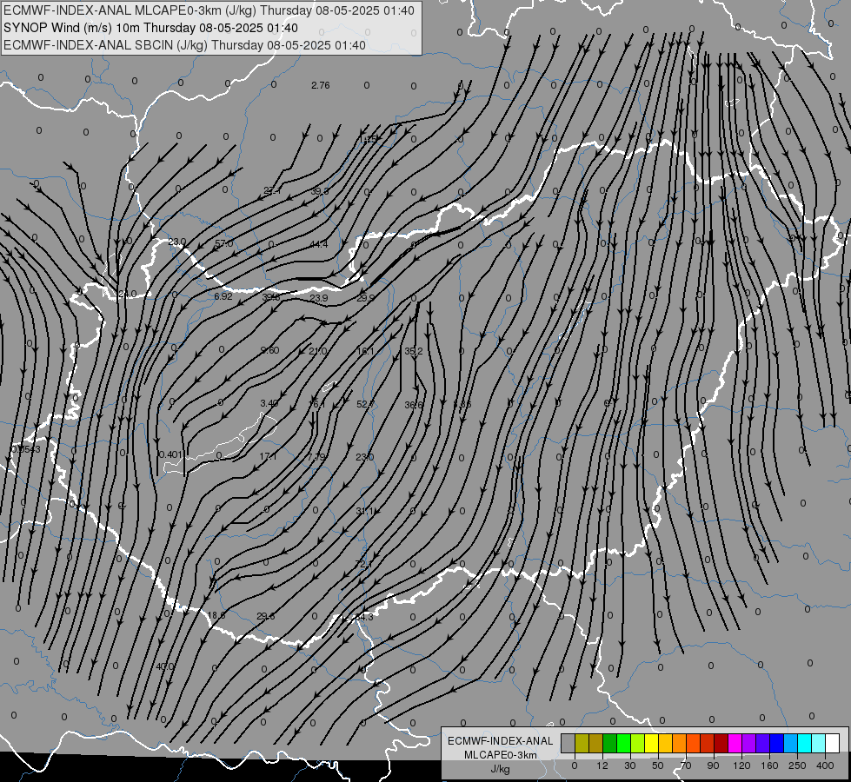Click the 21.0 value on the map
This screenshot has width=851, height=782.
pyautogui.click(x=317, y=351)
